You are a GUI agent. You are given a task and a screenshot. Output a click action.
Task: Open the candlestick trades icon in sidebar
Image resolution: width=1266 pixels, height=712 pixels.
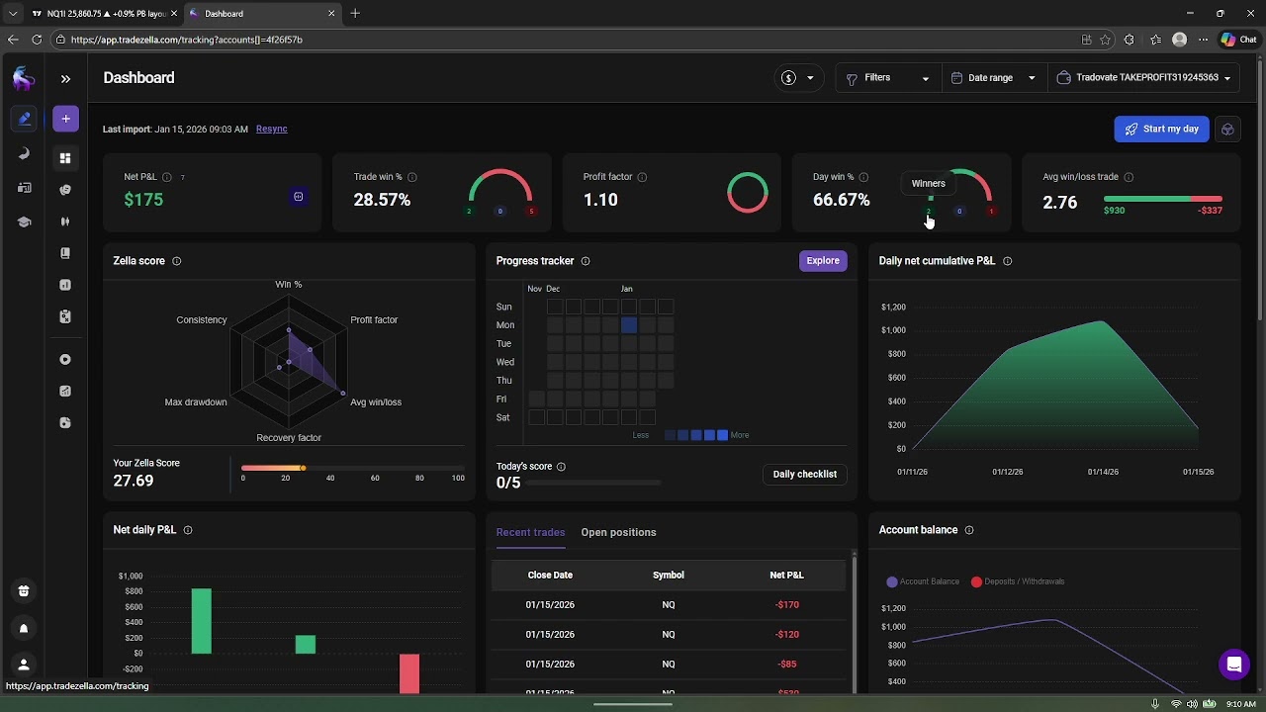point(65,222)
